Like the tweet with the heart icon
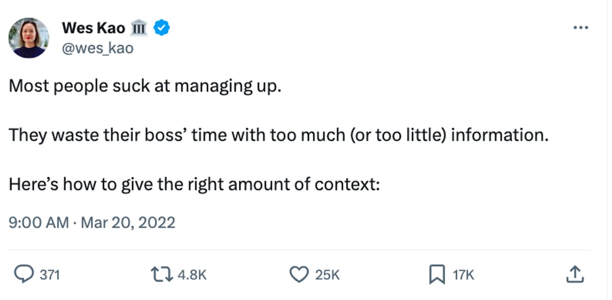This screenshot has width=612, height=300. click(299, 274)
